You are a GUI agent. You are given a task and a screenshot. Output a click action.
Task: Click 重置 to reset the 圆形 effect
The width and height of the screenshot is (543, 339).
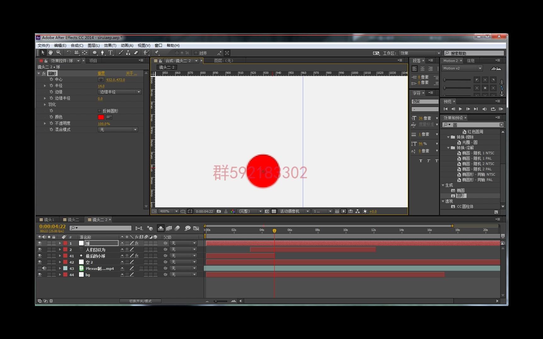click(x=102, y=73)
